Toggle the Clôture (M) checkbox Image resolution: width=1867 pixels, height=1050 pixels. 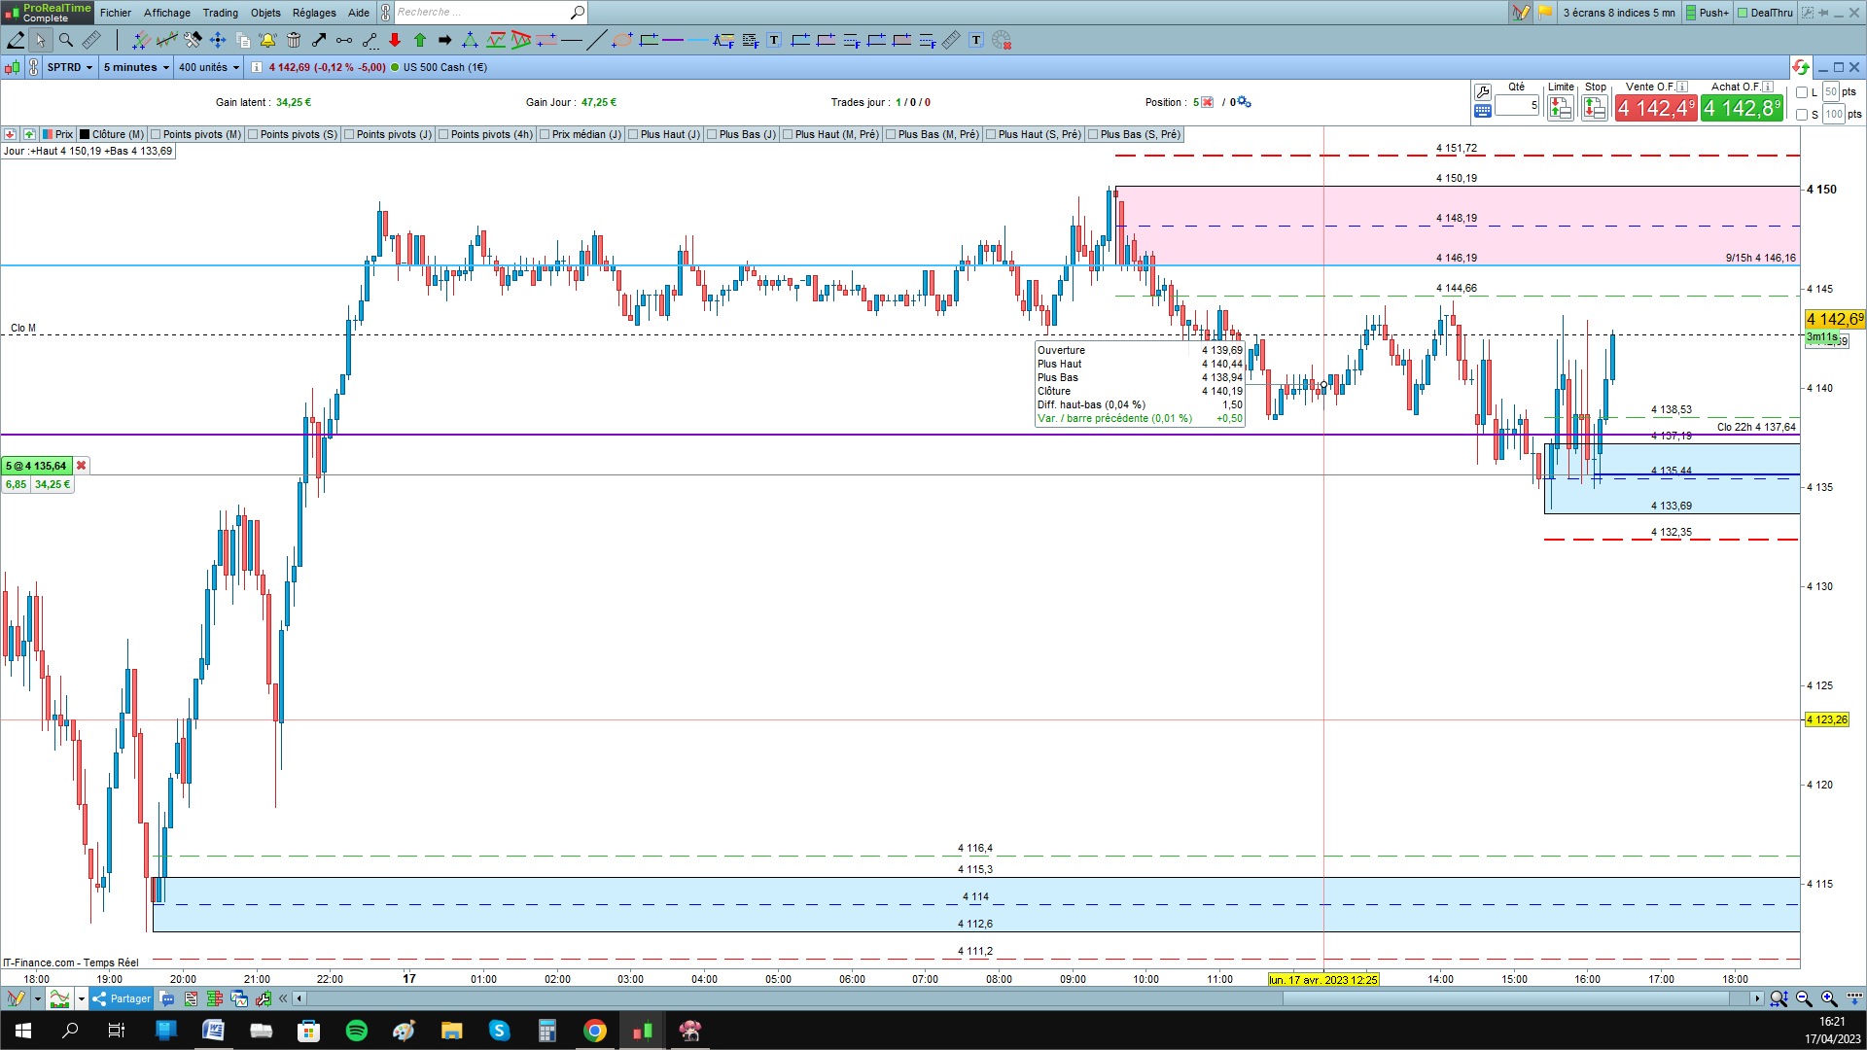click(x=85, y=134)
